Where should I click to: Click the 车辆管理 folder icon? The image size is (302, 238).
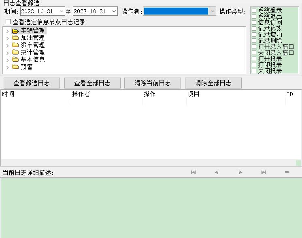tap(15, 31)
